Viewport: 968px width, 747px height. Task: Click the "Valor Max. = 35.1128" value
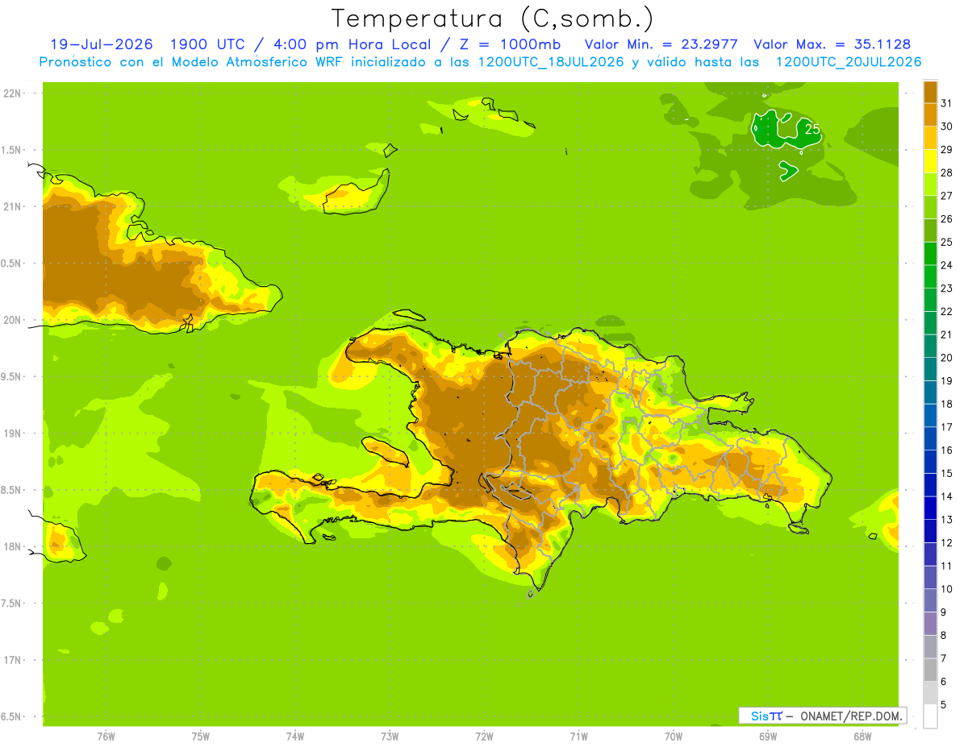click(x=832, y=44)
